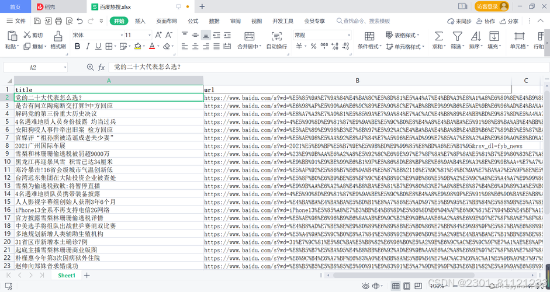Toggle Bold formatting
Screen dimensions: 550x292
tap(78, 46)
